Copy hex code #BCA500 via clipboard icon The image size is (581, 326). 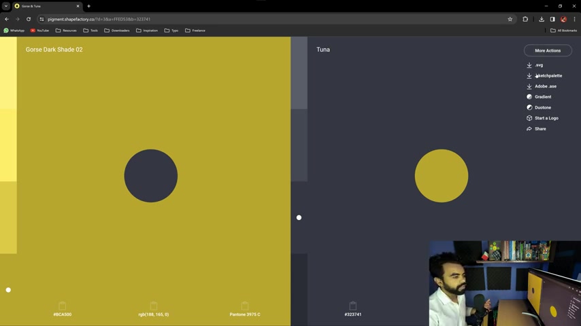click(x=62, y=306)
